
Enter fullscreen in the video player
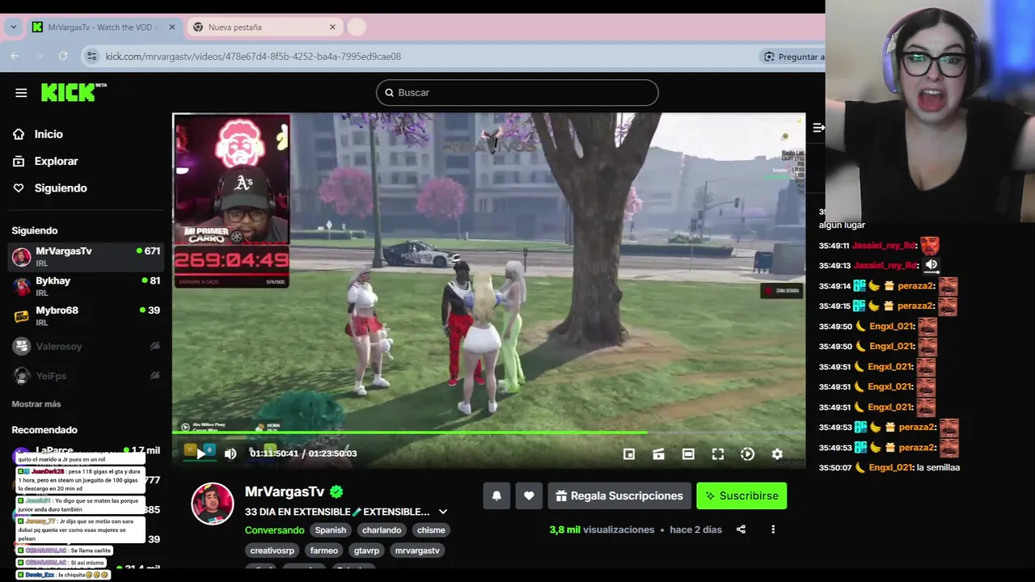tap(718, 454)
